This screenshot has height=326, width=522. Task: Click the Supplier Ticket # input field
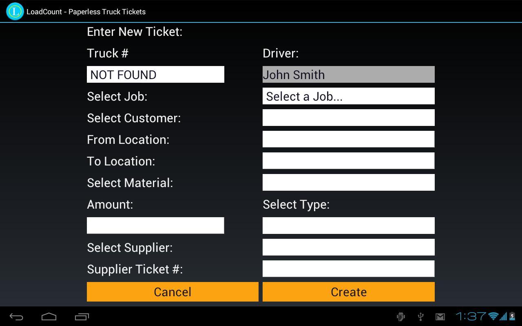pos(349,269)
